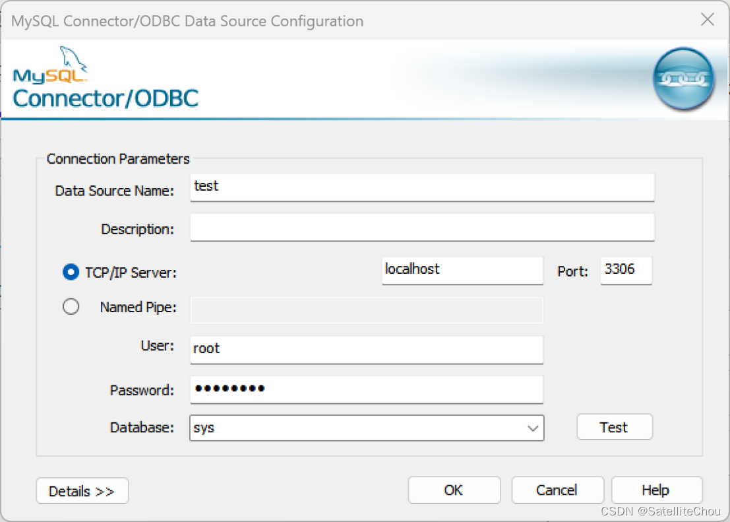
Task: Open the Database dropdown list
Action: coord(533,428)
